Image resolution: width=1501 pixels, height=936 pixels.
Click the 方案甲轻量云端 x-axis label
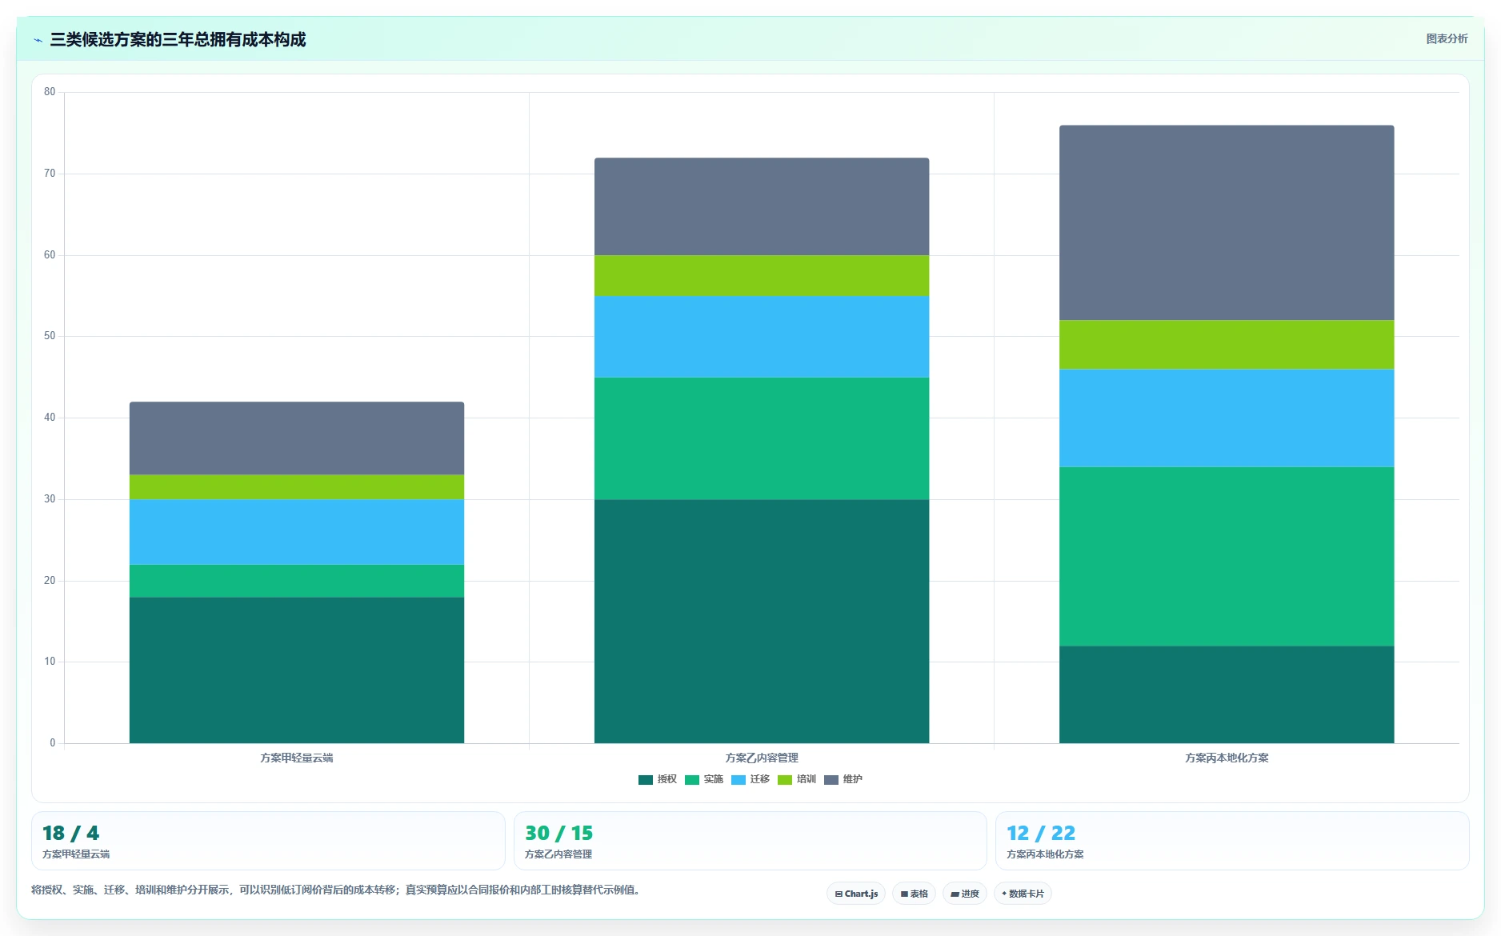(x=297, y=758)
